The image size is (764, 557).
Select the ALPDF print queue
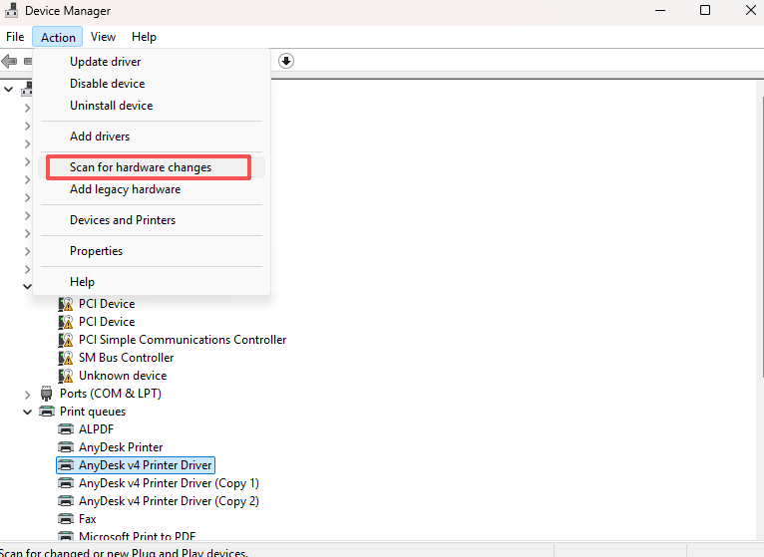[x=96, y=429]
